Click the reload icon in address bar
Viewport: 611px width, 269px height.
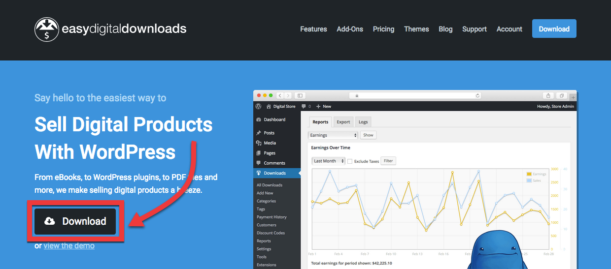(x=477, y=95)
